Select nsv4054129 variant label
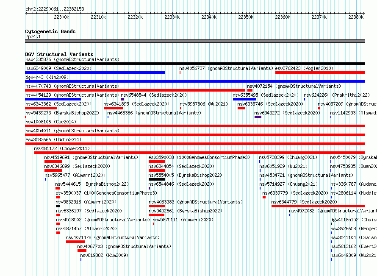 point(72,95)
